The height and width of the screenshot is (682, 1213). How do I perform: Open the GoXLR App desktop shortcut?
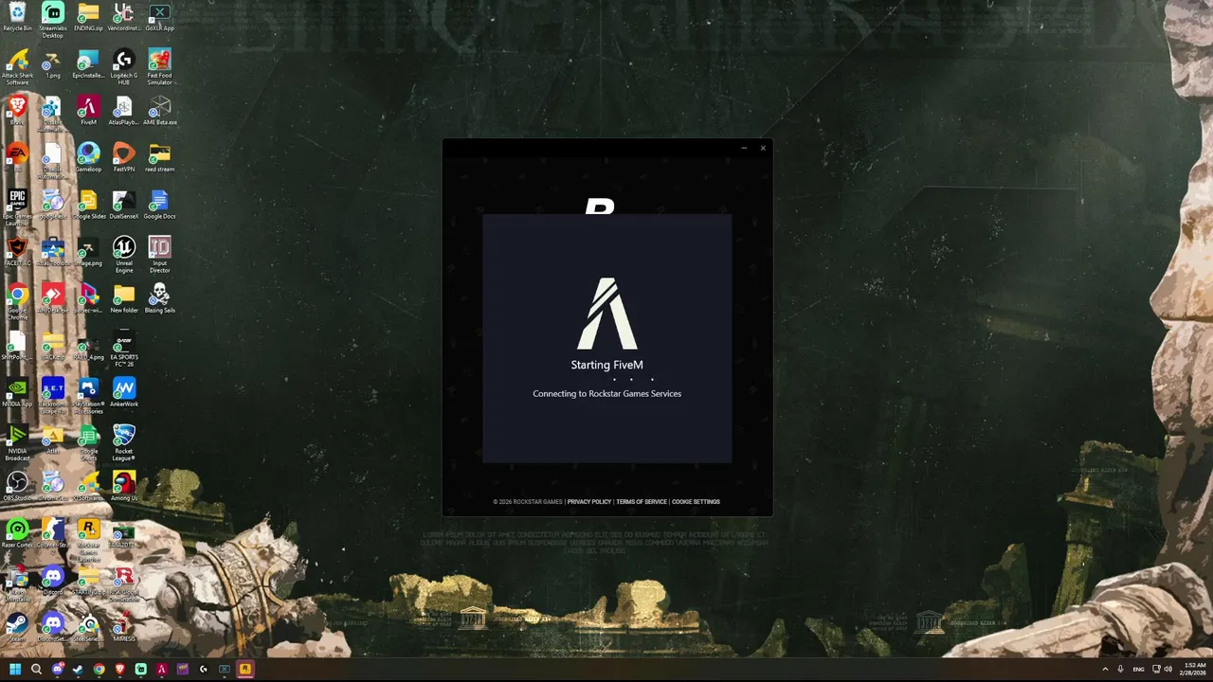point(159,17)
